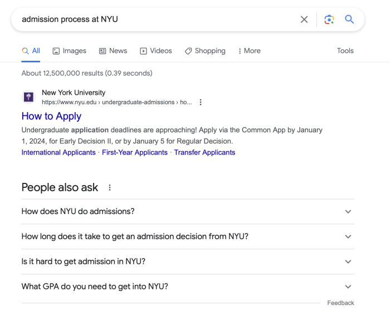Screen dimensions: 390x315
Task: Click the New York University site name
Action: [74, 93]
